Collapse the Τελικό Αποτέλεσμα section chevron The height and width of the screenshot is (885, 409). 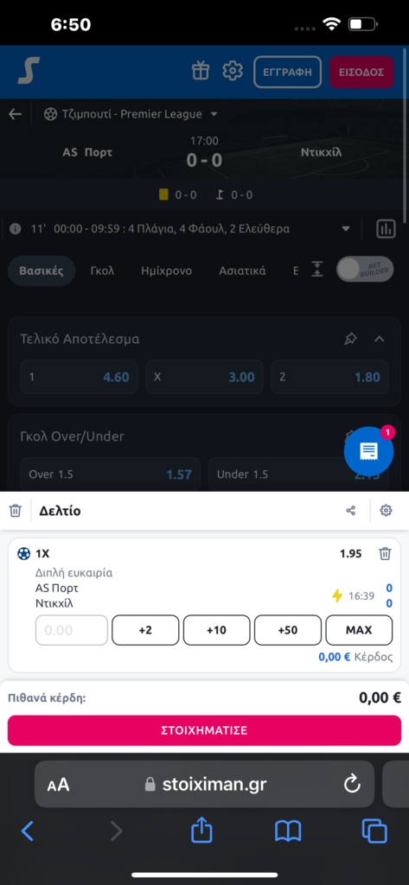coord(380,339)
